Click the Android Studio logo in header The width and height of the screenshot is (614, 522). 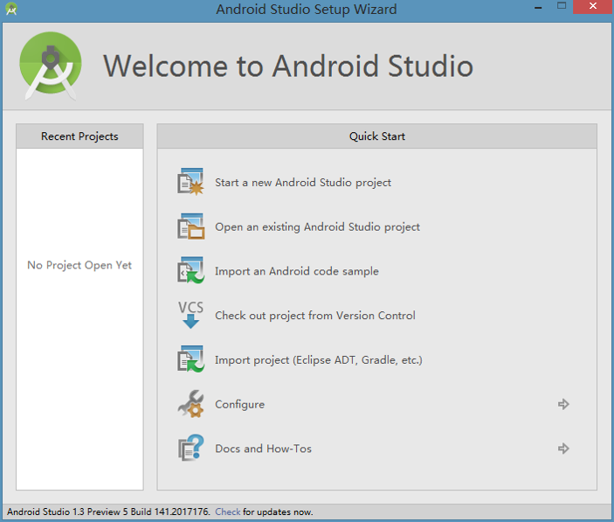pyautogui.click(x=51, y=66)
